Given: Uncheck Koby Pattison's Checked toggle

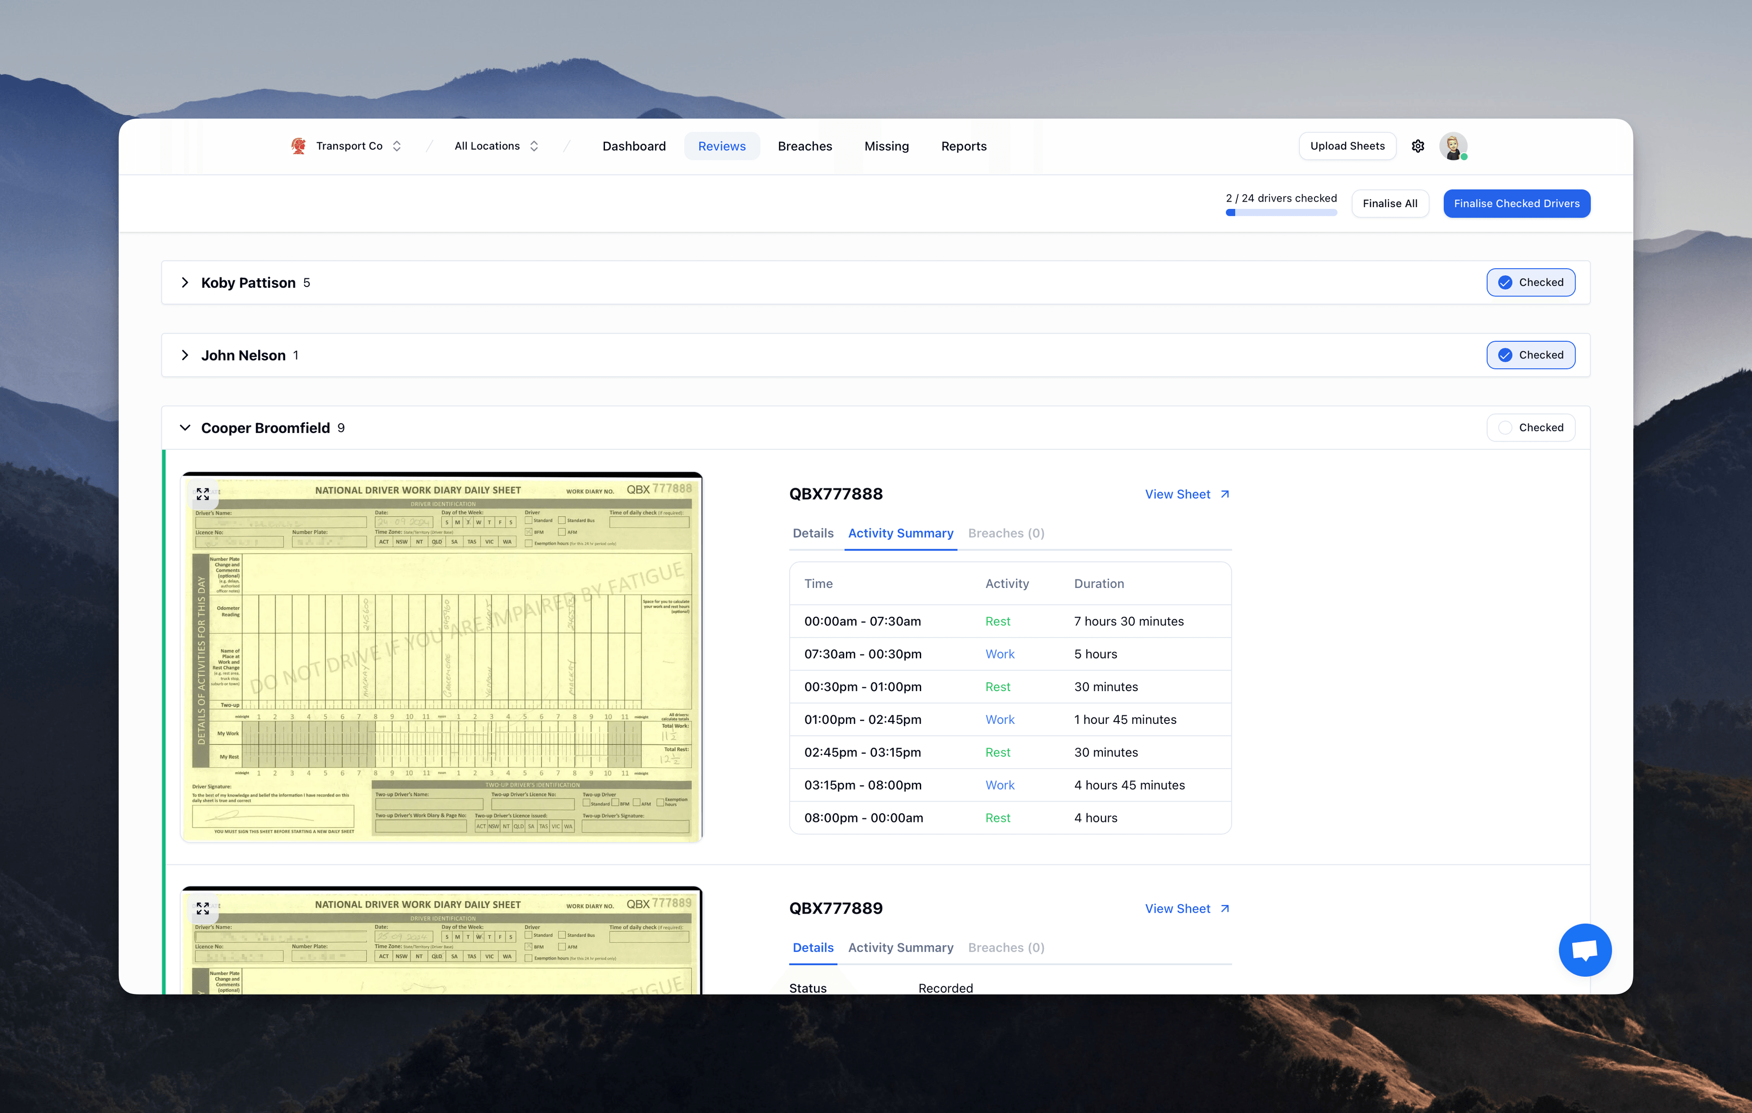Looking at the screenshot, I should [x=1531, y=282].
